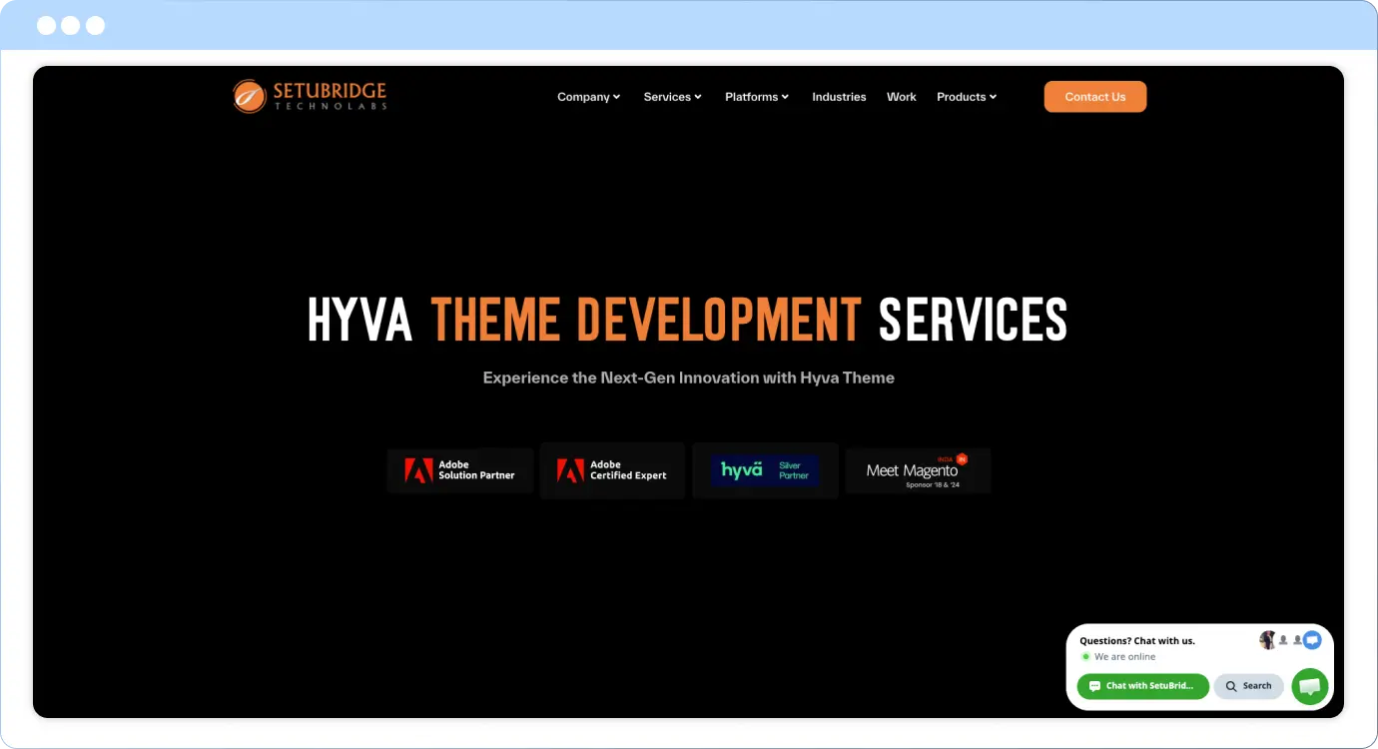Go to the Industries page
1378x749 pixels.
pos(839,97)
